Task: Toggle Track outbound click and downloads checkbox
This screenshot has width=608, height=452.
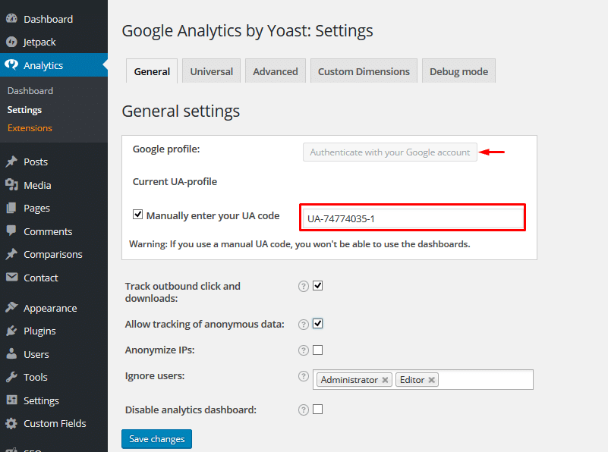Action: coord(317,285)
